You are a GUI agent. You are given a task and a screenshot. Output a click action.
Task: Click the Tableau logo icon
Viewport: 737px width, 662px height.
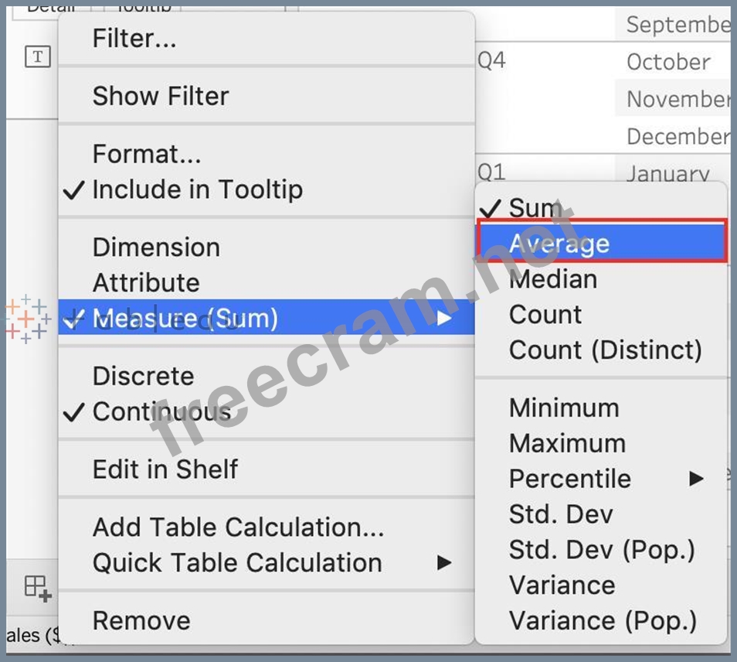[x=25, y=319]
